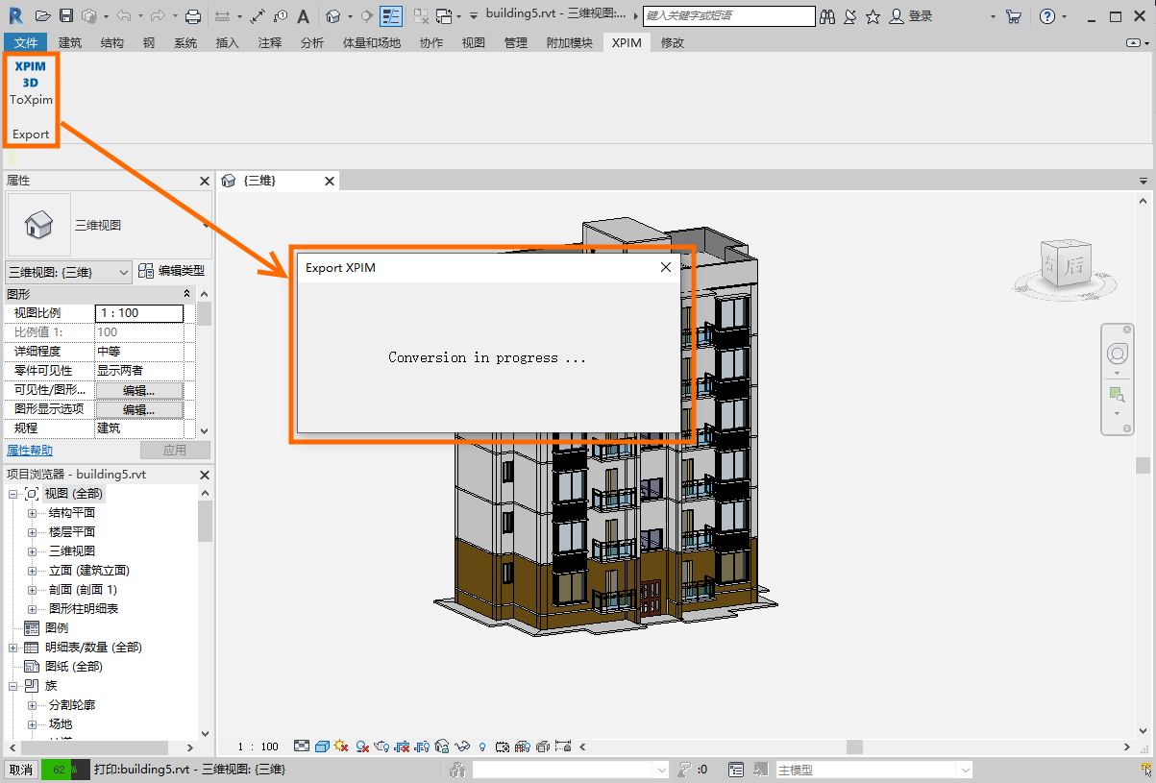Collapse the 图形 properties section
Image resolution: width=1156 pixels, height=783 pixels.
187,294
